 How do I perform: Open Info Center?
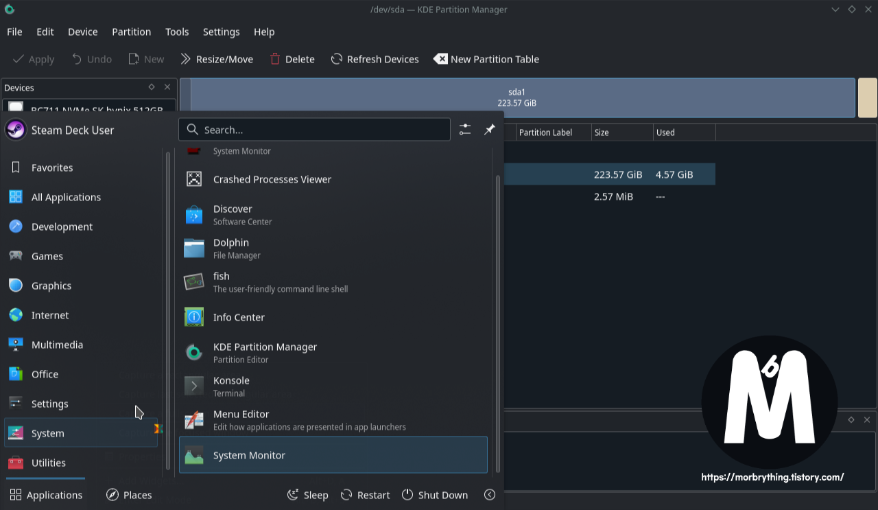click(333, 317)
